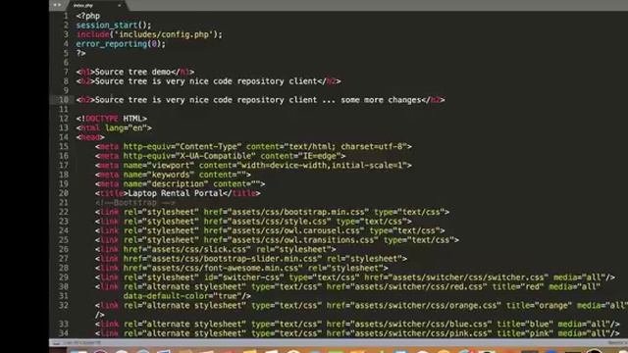
Task: Click the DOCTYPE HTML declaration
Action: pos(111,119)
